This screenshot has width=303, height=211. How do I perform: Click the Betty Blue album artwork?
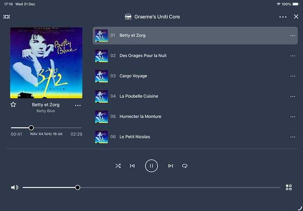click(46, 63)
